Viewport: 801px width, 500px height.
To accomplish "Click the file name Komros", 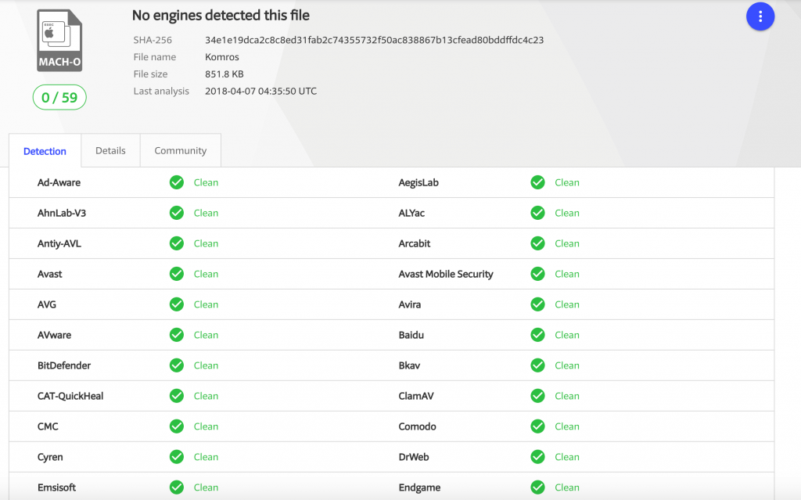I will click(x=222, y=57).
